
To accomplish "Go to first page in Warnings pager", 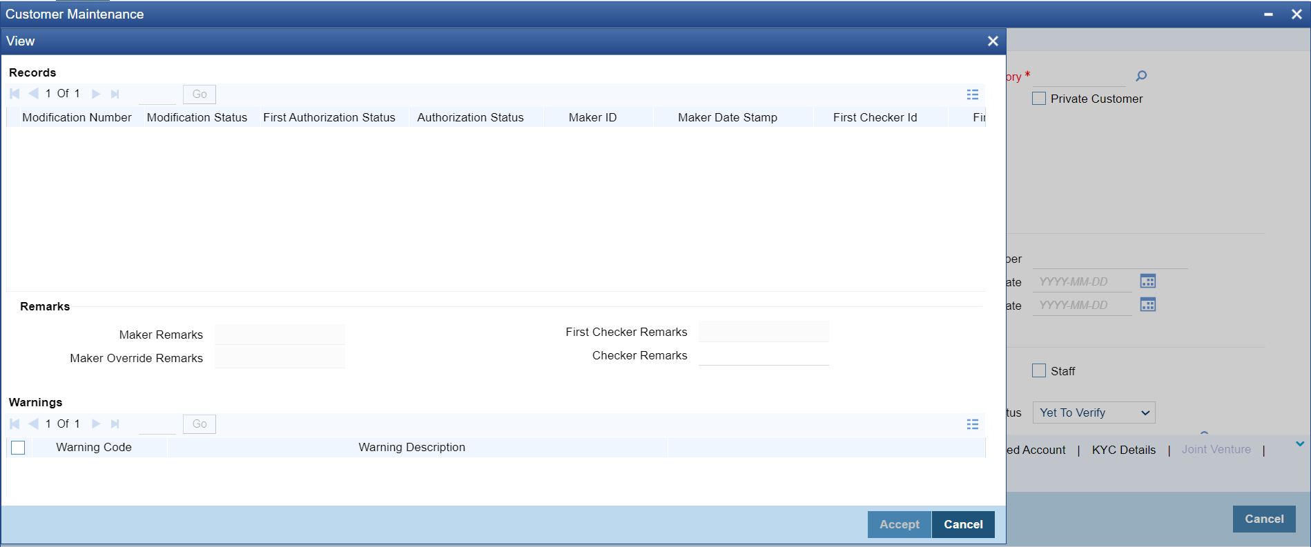I will (x=14, y=424).
